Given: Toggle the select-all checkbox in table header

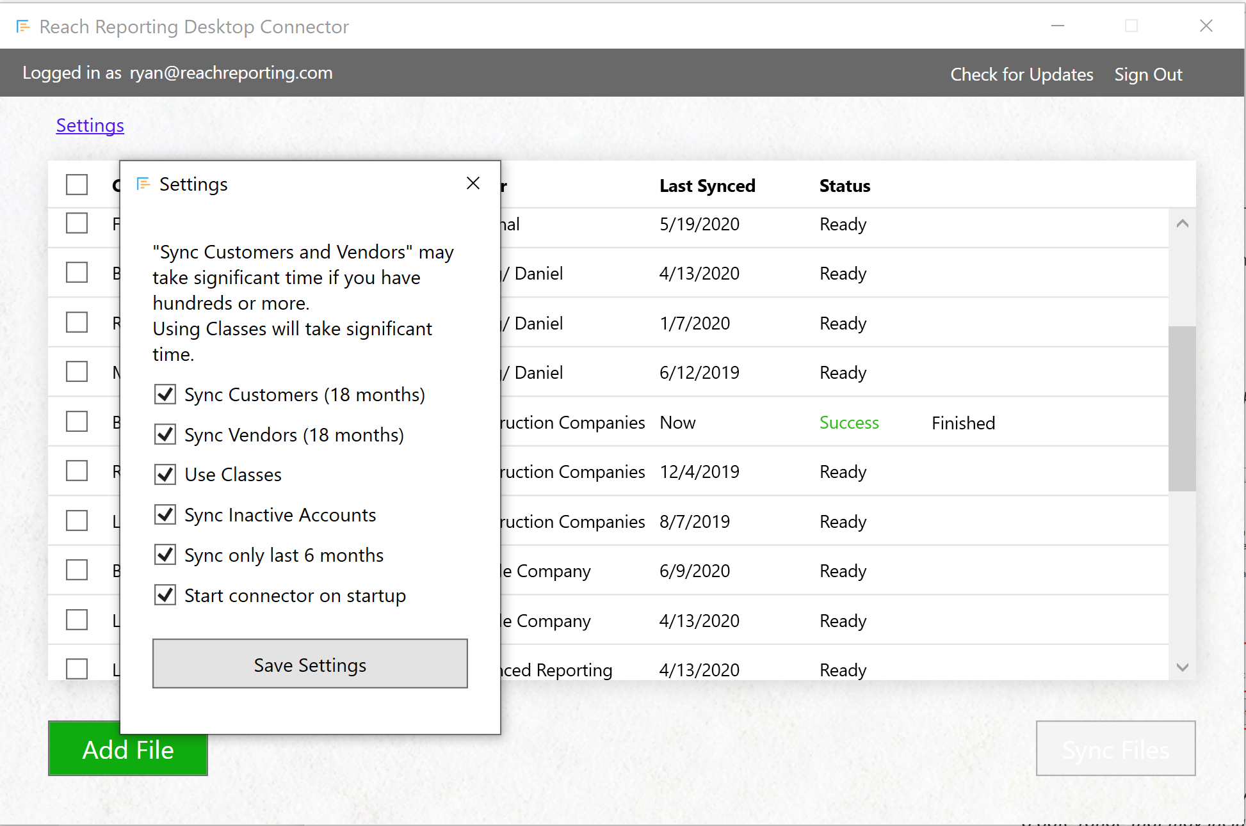Looking at the screenshot, I should [x=77, y=185].
